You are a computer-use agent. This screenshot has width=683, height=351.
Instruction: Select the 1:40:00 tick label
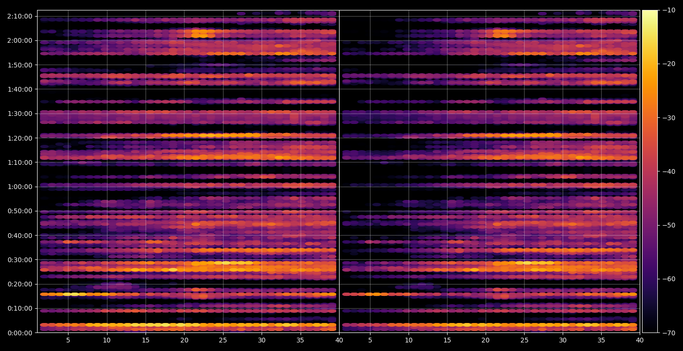coord(20,89)
